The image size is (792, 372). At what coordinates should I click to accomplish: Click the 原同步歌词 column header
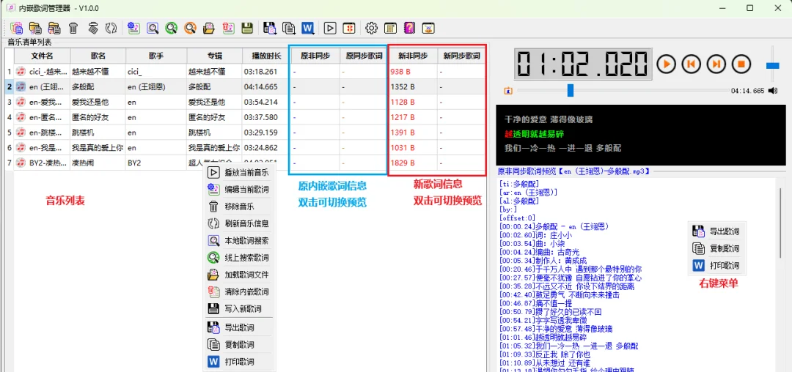pos(364,56)
